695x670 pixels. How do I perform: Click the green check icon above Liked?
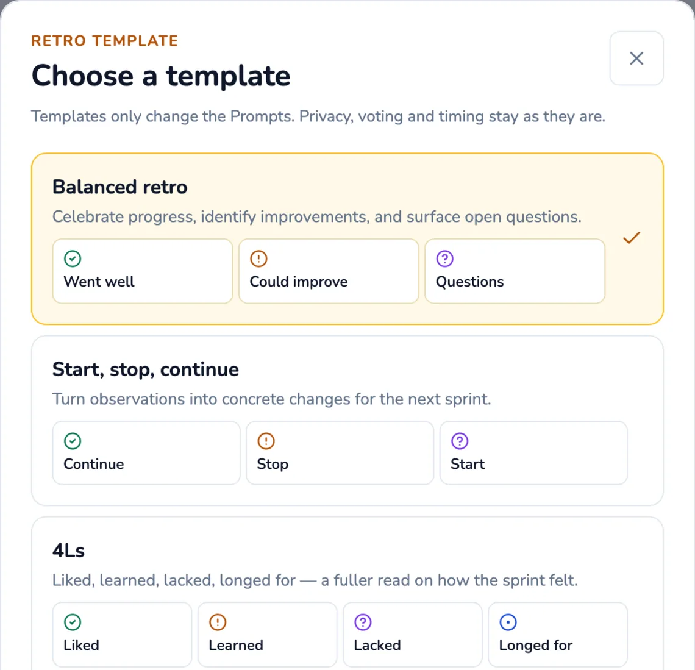[x=73, y=622]
